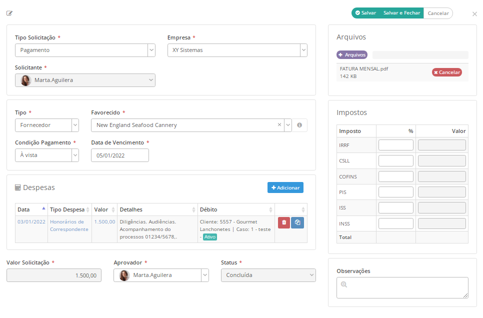The width and height of the screenshot is (483, 318).
Task: Clear the Favorecido selection with the x
Action: (279, 125)
